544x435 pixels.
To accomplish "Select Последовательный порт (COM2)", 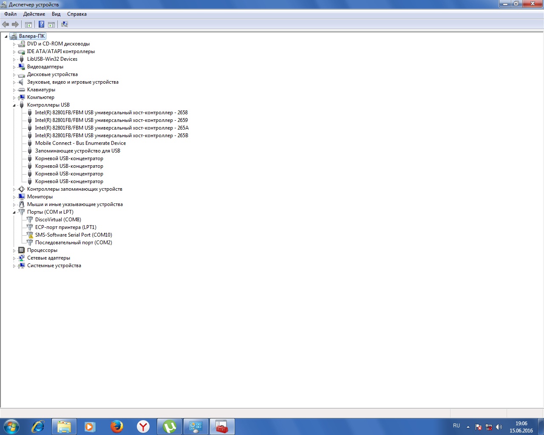I will (x=74, y=243).
